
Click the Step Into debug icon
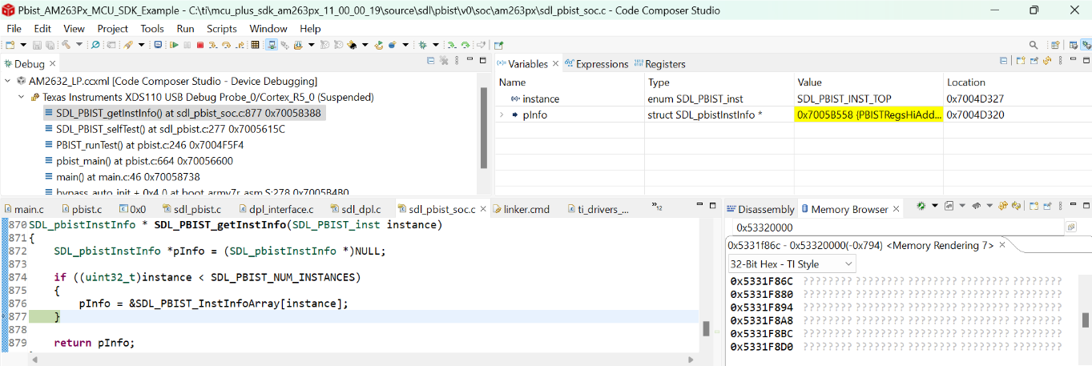213,45
